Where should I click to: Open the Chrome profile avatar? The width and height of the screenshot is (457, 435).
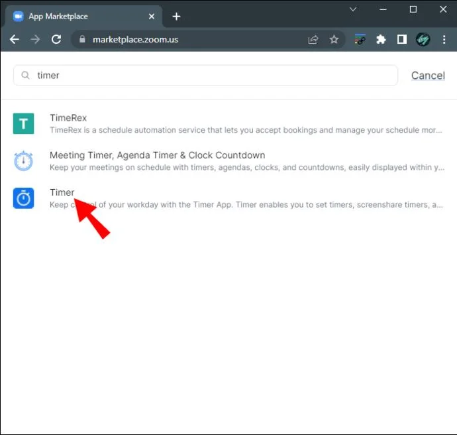pyautogui.click(x=423, y=39)
